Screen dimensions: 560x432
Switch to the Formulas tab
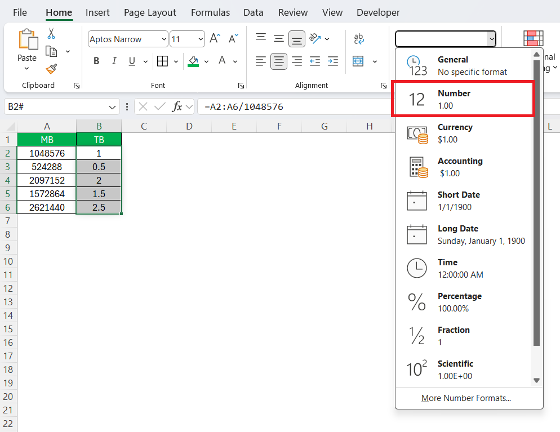(210, 12)
